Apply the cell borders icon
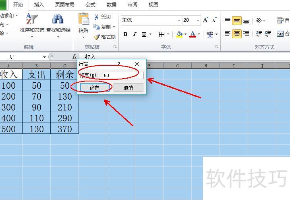The width and height of the screenshot is (290, 200). click(x=162, y=34)
